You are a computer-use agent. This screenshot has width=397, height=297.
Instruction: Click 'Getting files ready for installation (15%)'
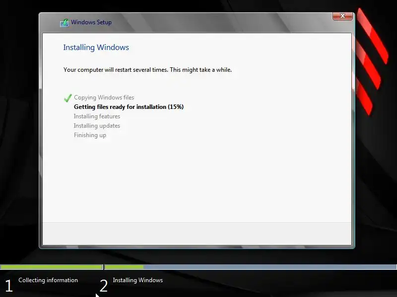[x=129, y=107]
